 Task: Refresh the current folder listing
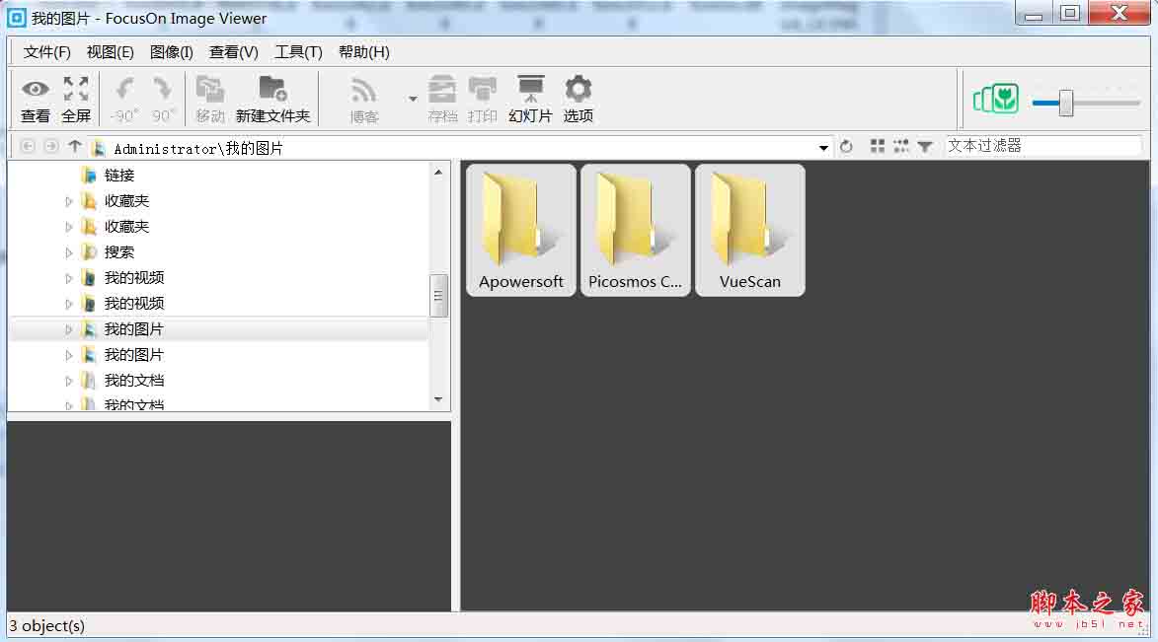(x=846, y=147)
